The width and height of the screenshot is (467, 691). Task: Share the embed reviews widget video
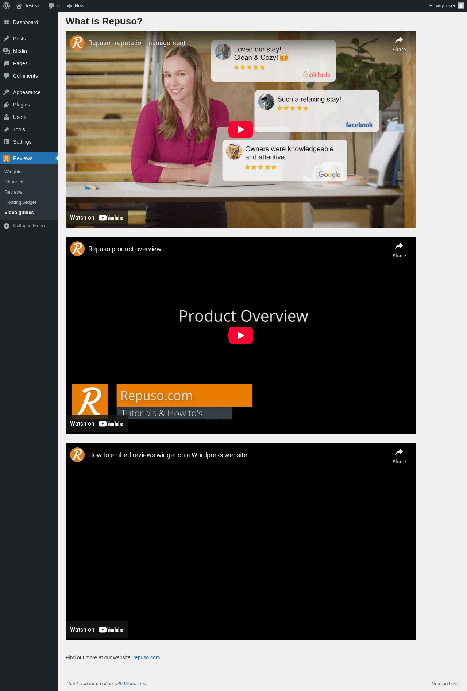coord(399,456)
